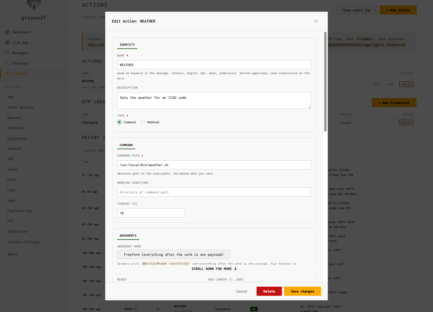Click 'SCROLL DOWN FOR MORE' hint
This screenshot has width=433, height=312.
coord(214,269)
